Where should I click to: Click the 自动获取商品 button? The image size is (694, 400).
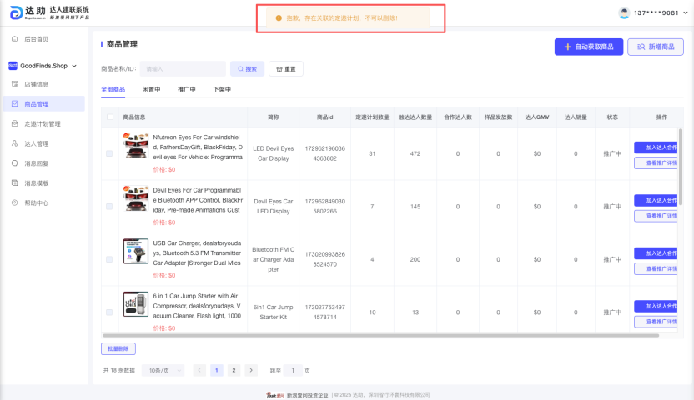click(589, 47)
